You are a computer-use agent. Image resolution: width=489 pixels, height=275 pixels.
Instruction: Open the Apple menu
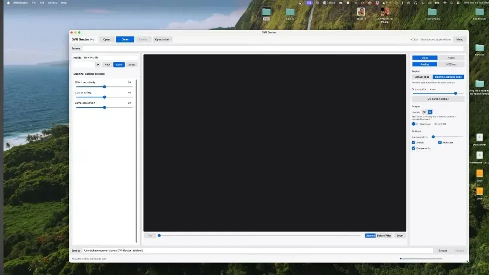8,3
